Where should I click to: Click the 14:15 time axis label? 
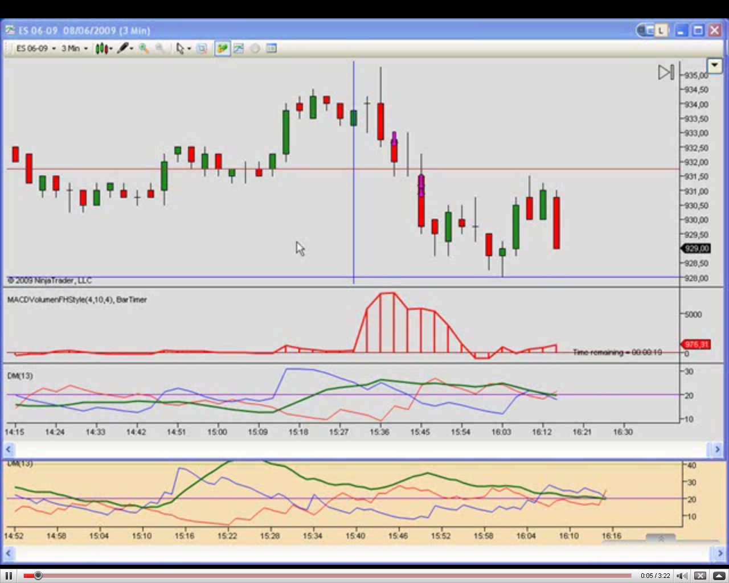click(x=14, y=432)
